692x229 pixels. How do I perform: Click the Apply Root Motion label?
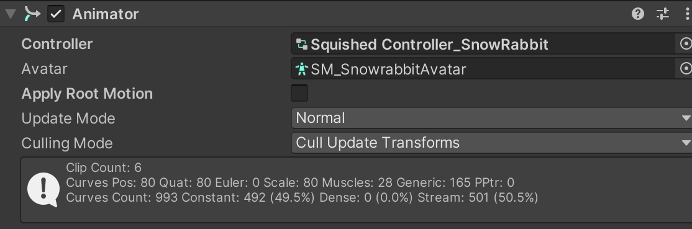[87, 94]
